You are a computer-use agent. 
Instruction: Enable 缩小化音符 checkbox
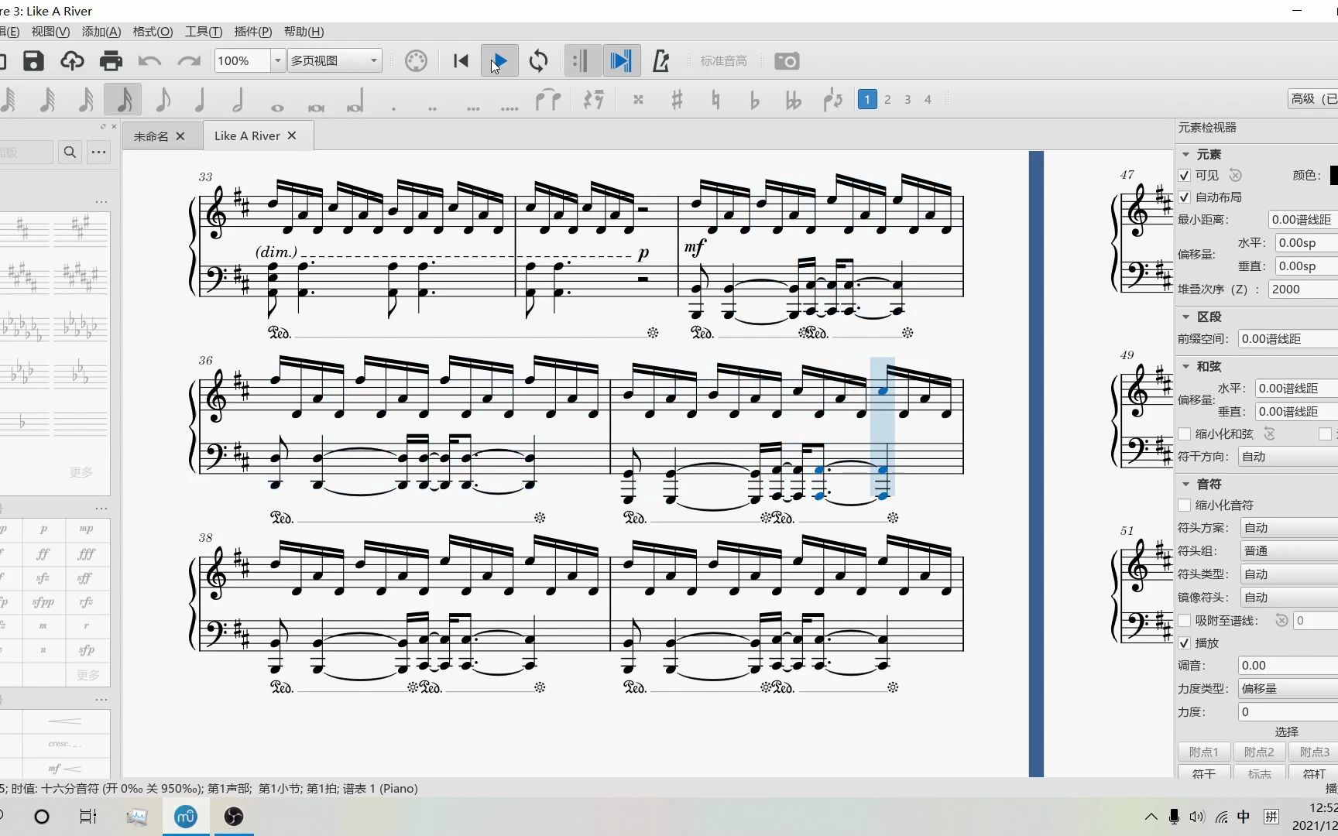[1184, 505]
